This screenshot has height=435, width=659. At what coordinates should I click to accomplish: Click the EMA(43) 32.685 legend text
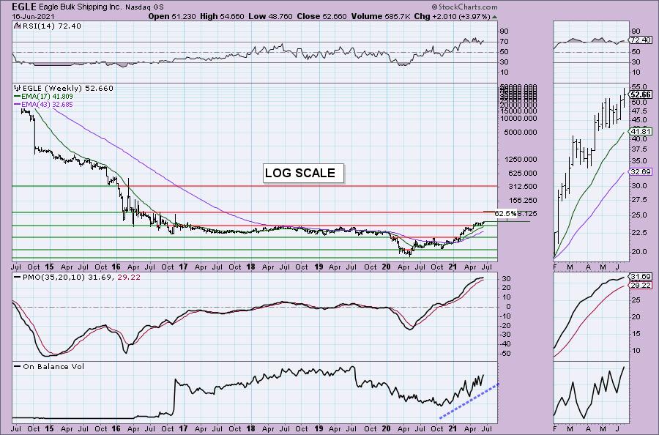(47, 104)
